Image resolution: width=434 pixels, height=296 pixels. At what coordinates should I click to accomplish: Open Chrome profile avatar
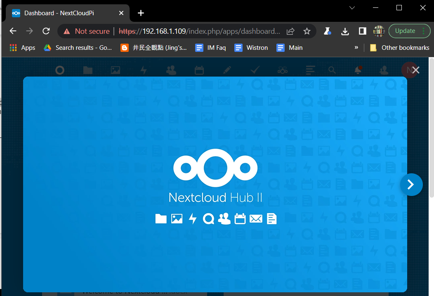(379, 31)
